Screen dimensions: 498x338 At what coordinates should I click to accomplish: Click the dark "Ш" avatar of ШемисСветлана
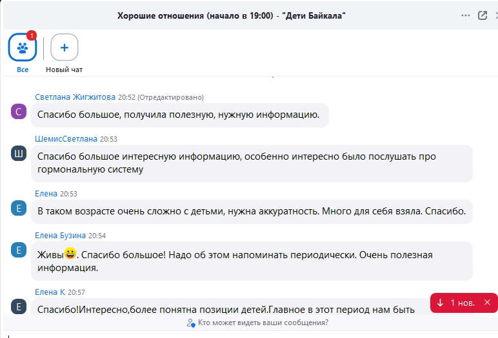pos(18,153)
